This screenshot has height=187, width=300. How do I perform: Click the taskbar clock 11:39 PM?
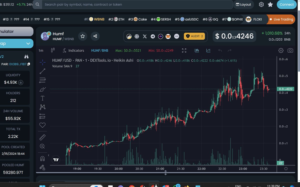(273, 186)
